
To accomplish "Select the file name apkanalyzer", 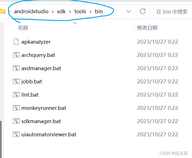I will tap(36, 42).
